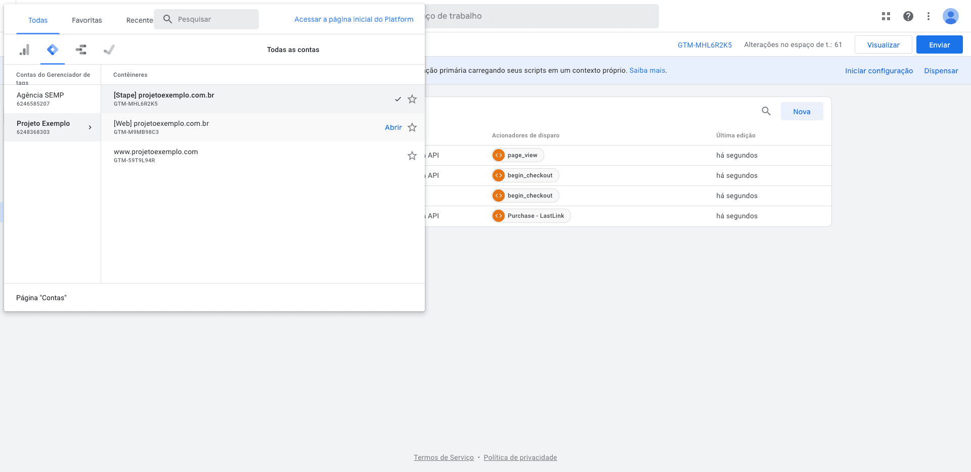This screenshot has height=472, width=971.
Task: Open the help icon
Action: 908,16
